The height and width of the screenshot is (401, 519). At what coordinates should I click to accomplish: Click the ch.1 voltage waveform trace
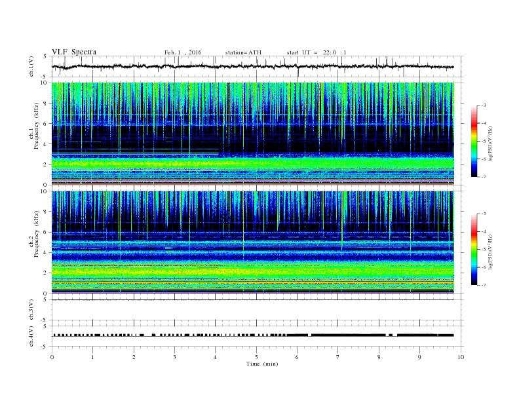[x=253, y=66]
